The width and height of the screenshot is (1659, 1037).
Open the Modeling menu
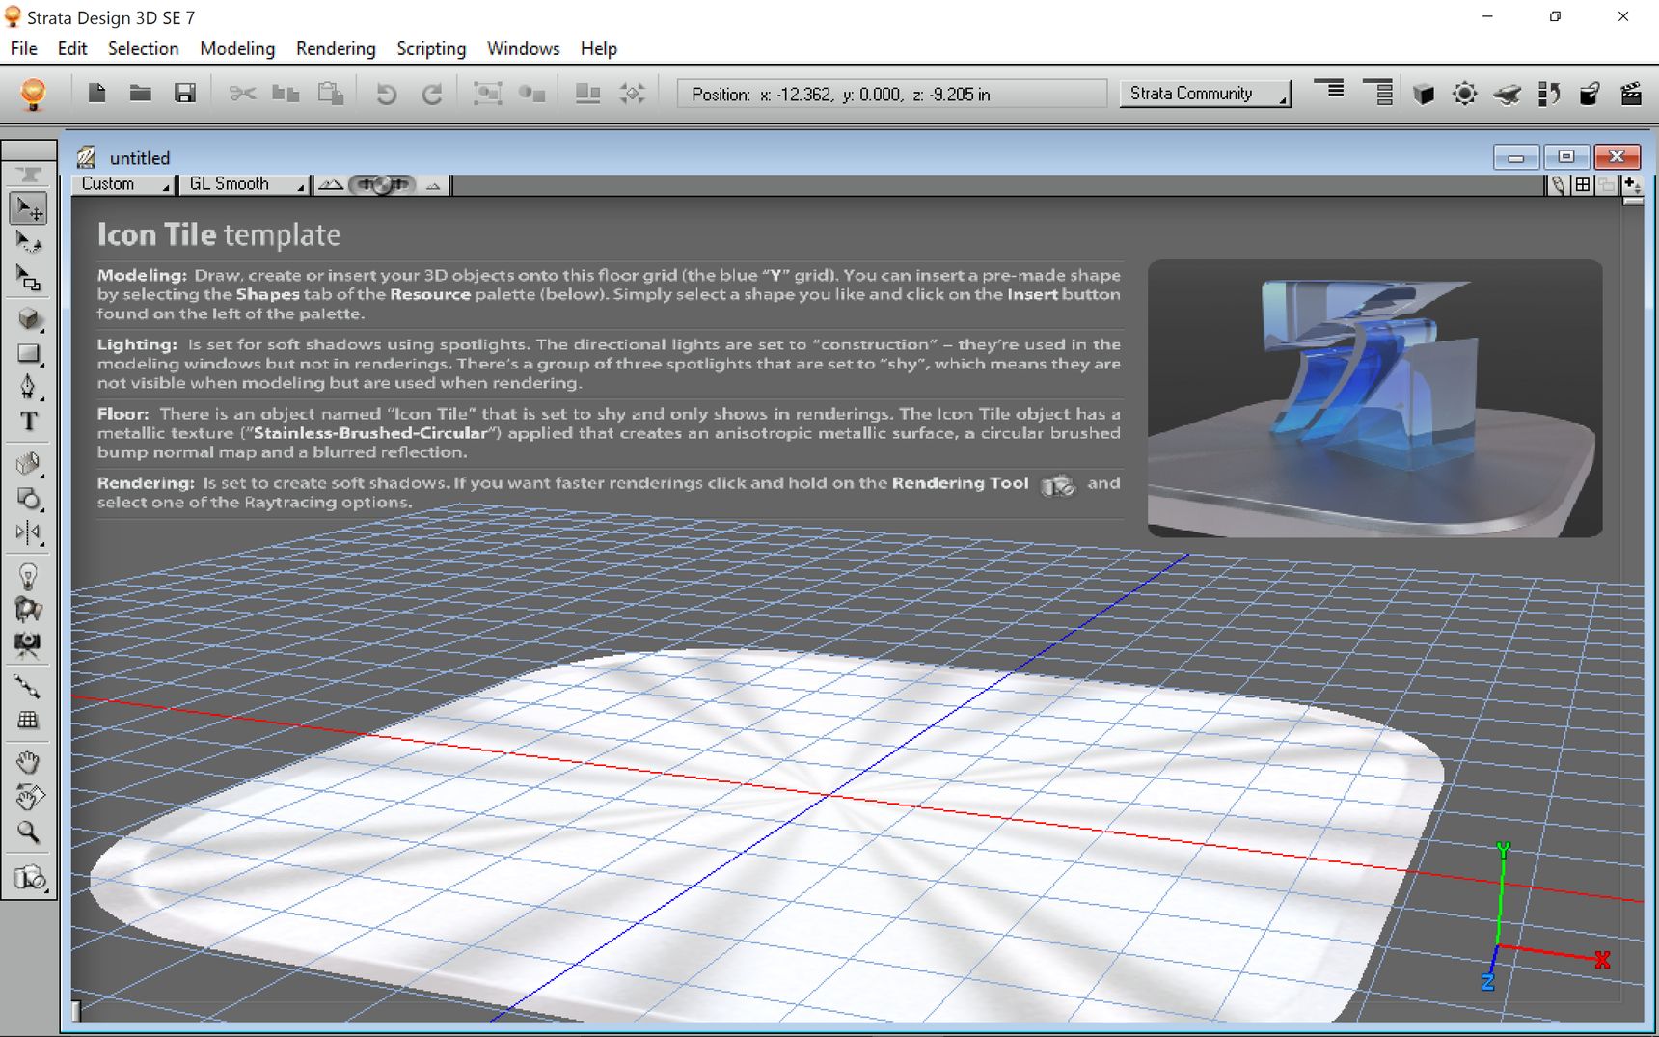(237, 48)
